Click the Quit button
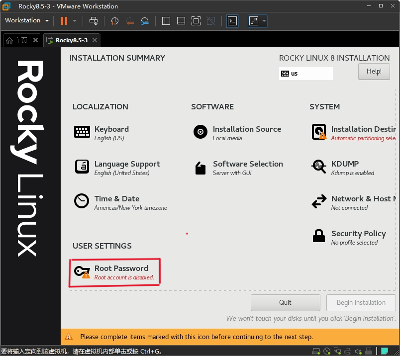Image resolution: width=400 pixels, height=356 pixels. coord(285,303)
